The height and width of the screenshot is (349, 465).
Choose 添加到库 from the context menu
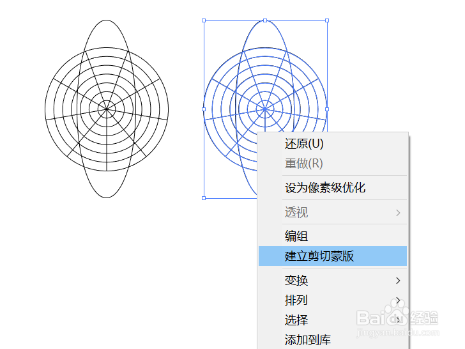tap(333, 340)
